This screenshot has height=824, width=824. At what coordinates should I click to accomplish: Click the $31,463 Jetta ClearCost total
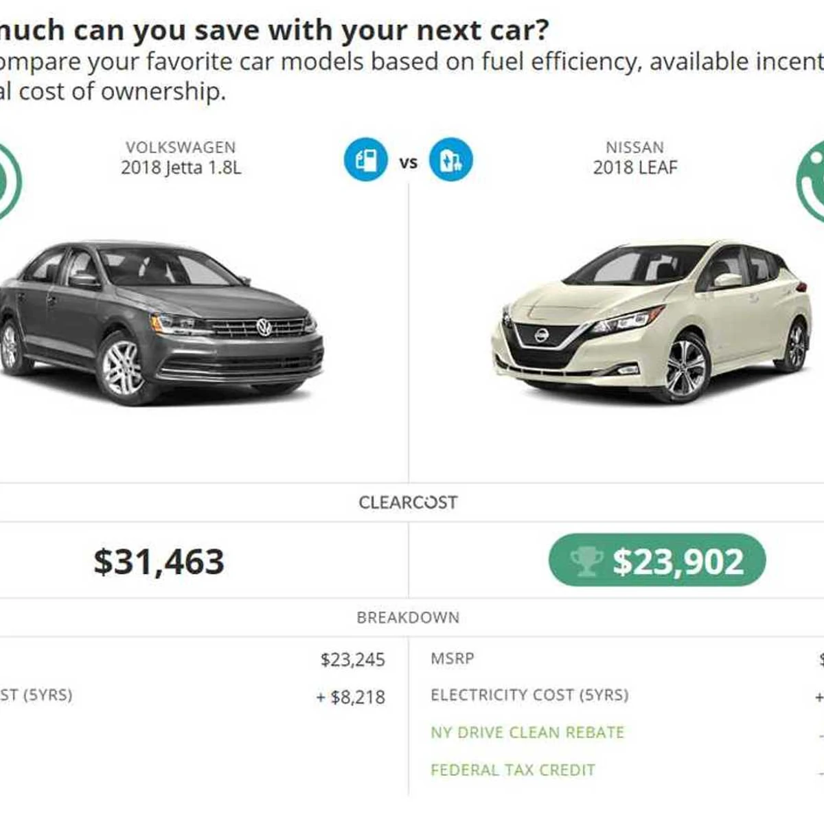159,562
